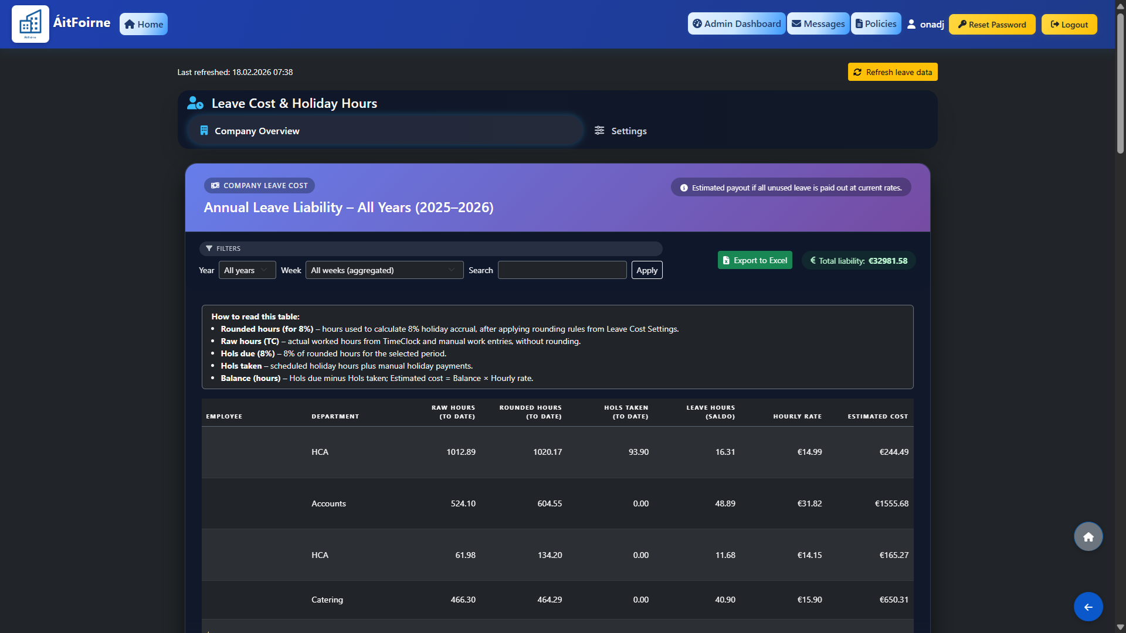The image size is (1126, 633).
Task: Click Export to Excel button
Action: (754, 260)
